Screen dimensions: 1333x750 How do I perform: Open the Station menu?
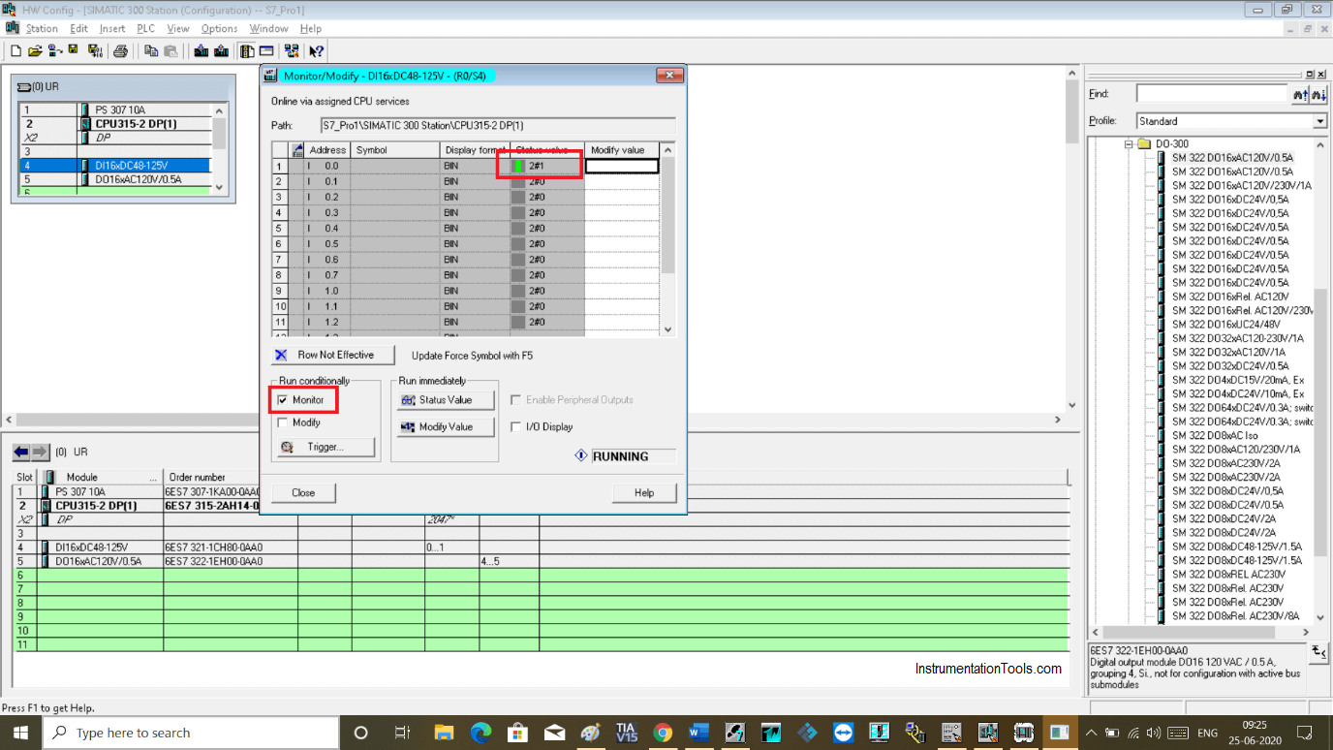42,28
